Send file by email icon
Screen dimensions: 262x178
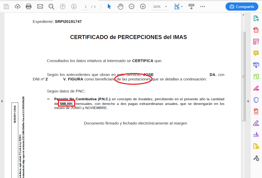40,6
